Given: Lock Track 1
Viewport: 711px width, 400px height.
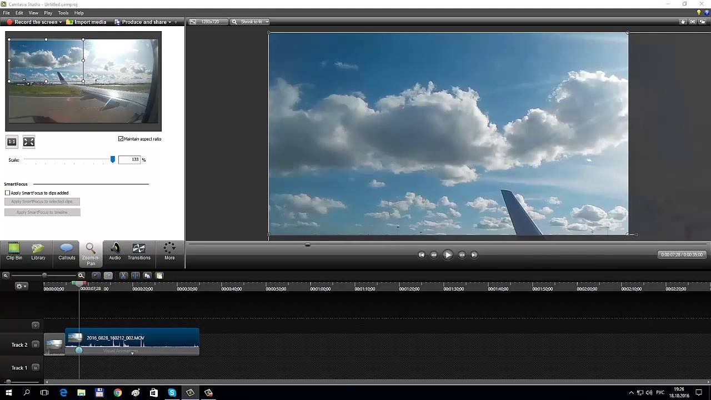Looking at the screenshot, I should (x=36, y=368).
